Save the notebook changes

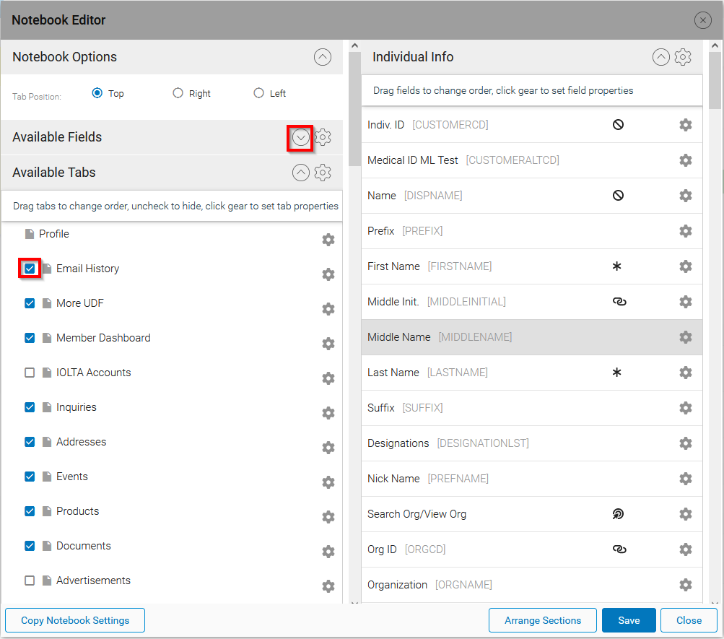(x=629, y=620)
